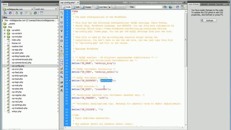Screen dimensions: 231x130
Task: Toggle syntax error alerts in info bar
Action: click(x=62, y=55)
